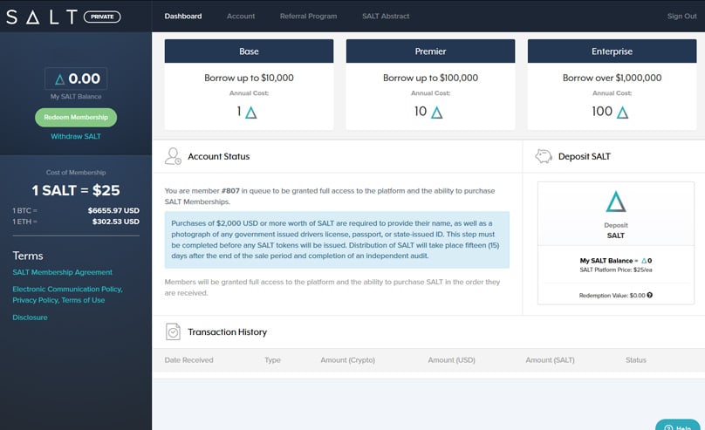The height and width of the screenshot is (430, 705).
Task: Click the BTC price $6655.97 USD
Action: [113, 210]
